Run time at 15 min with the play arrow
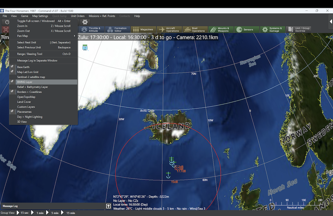The width and height of the screenshot is (333, 216). click(x=62, y=213)
